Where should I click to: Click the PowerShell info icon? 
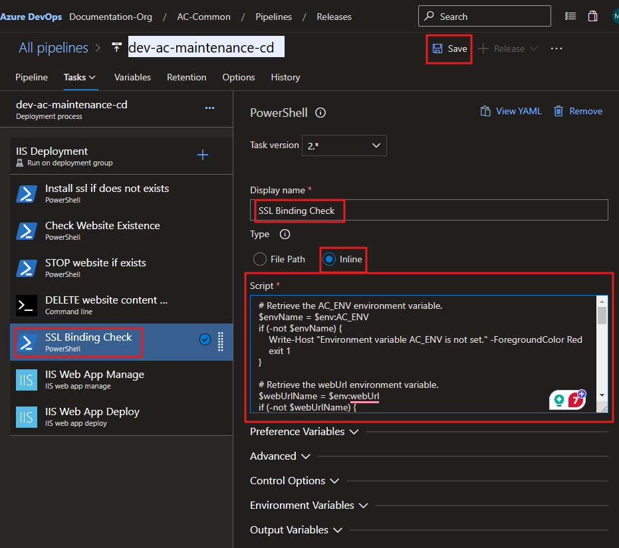pos(320,113)
